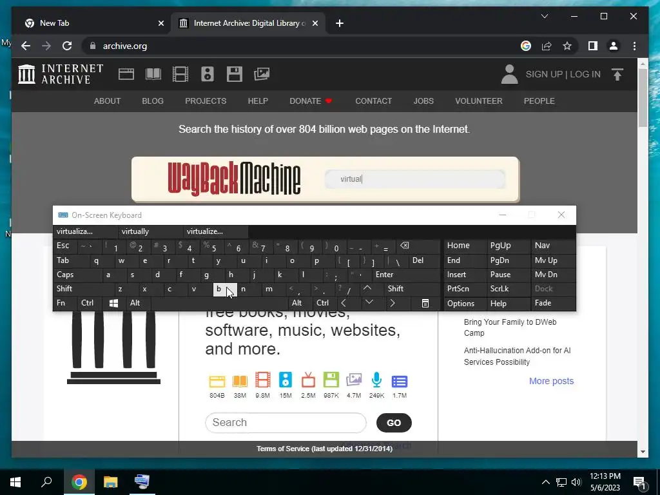Screen dimensions: 660x495
Task: Toggle Chrome side panel icon
Action: click(x=593, y=46)
